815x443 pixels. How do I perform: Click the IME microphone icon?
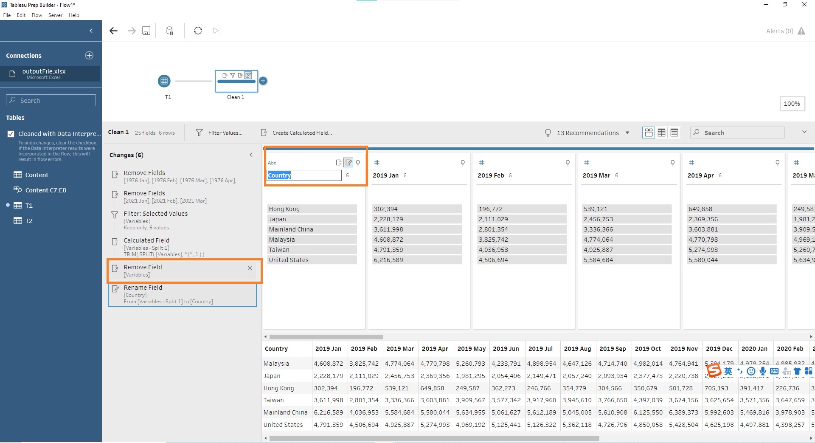763,371
